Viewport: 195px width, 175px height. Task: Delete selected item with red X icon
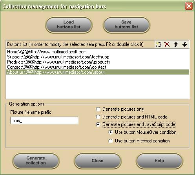click(167, 44)
